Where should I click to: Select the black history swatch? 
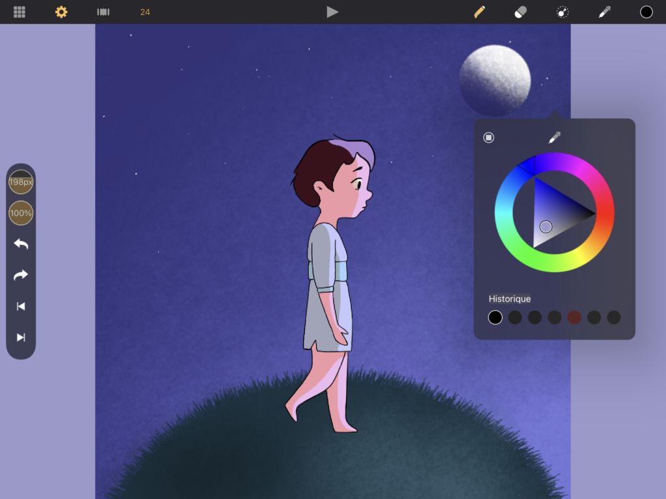click(495, 317)
